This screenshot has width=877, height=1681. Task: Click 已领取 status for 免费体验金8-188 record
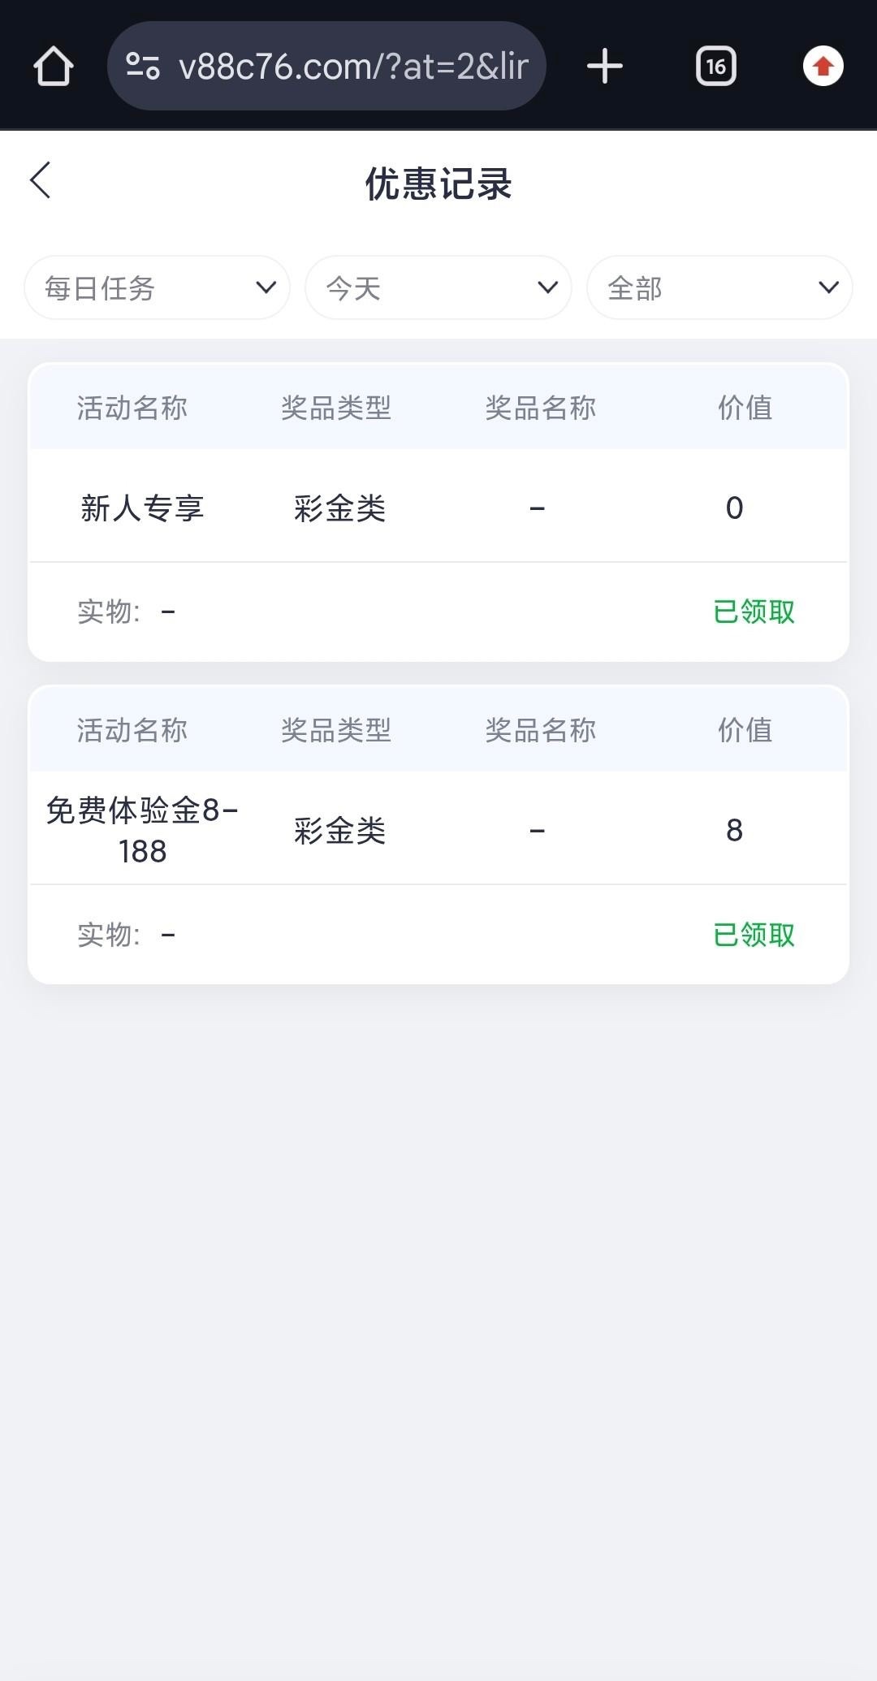[754, 935]
